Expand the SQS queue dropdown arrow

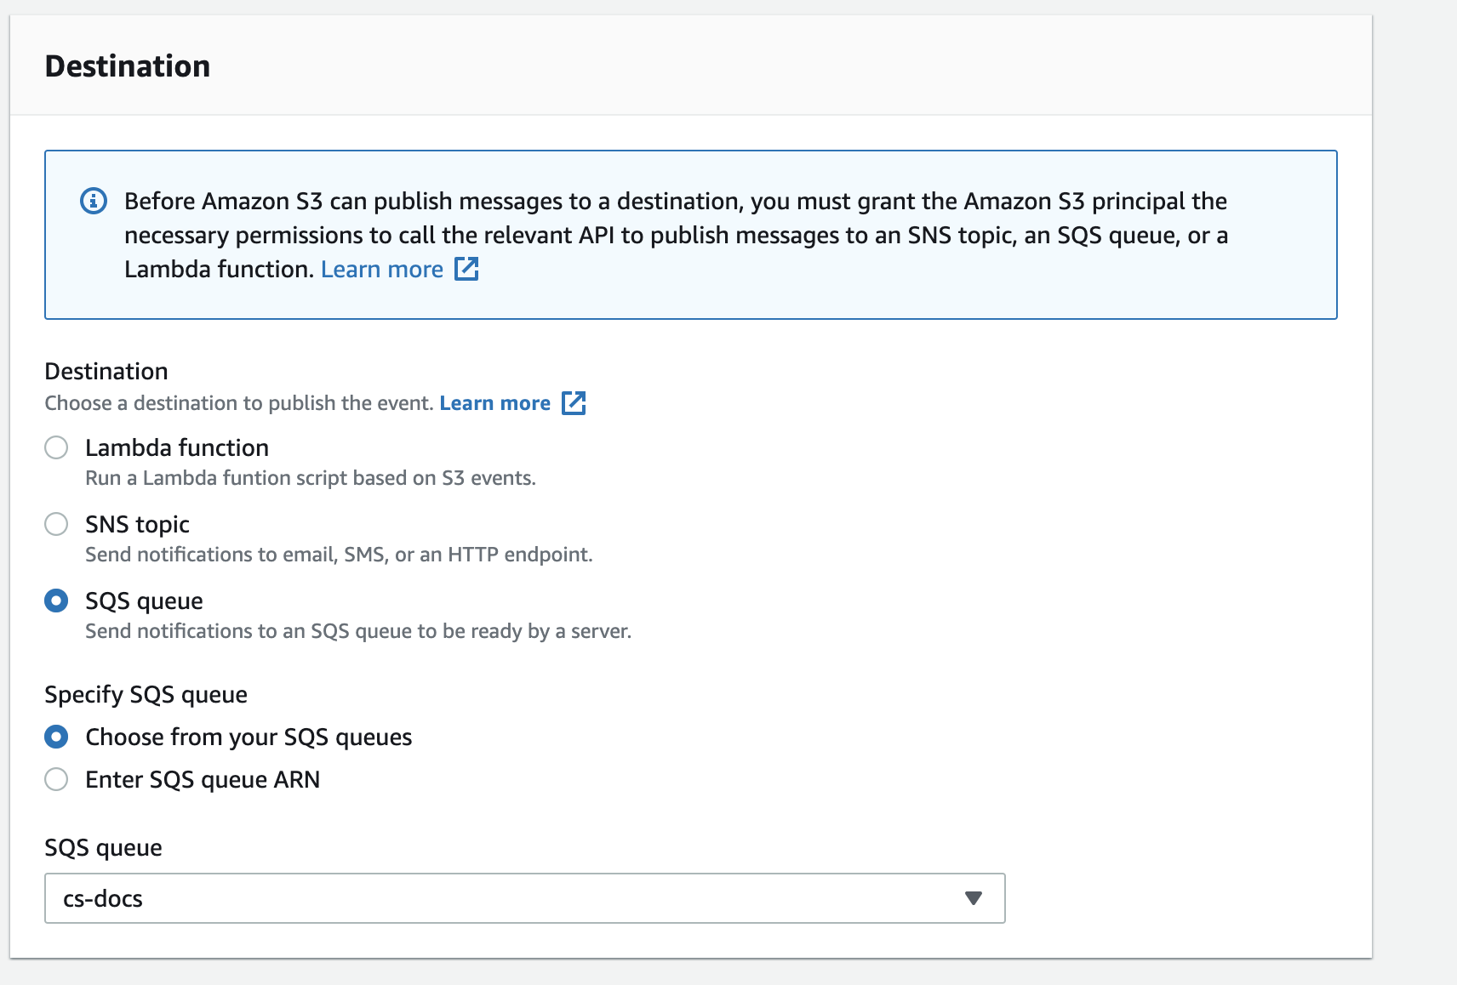coord(974,898)
